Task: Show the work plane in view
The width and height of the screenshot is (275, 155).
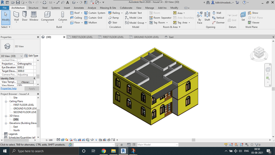Action: click(253, 13)
